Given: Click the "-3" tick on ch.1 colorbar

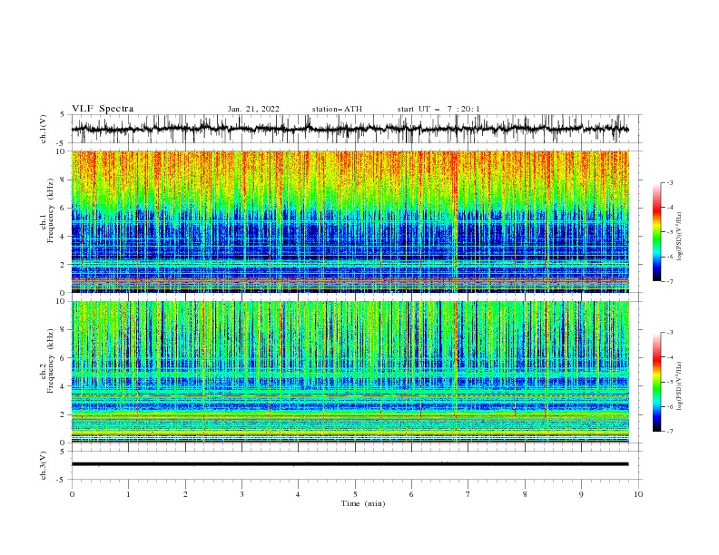Looking at the screenshot, I should pyautogui.click(x=669, y=182).
